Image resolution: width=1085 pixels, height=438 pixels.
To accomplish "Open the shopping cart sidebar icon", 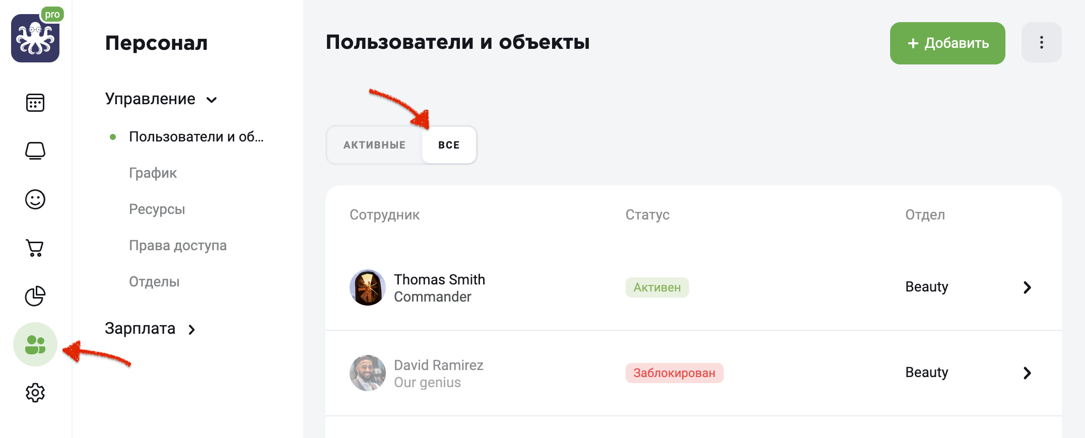I will coord(35,248).
